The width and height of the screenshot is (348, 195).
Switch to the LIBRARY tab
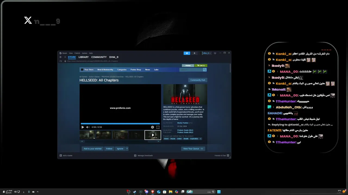pyautogui.click(x=83, y=57)
